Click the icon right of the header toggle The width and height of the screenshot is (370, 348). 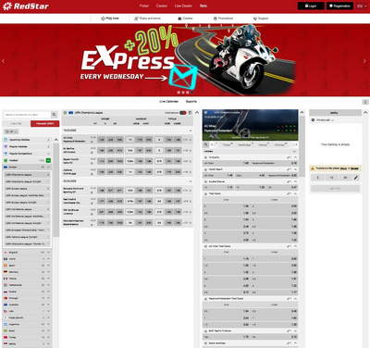click(190, 113)
